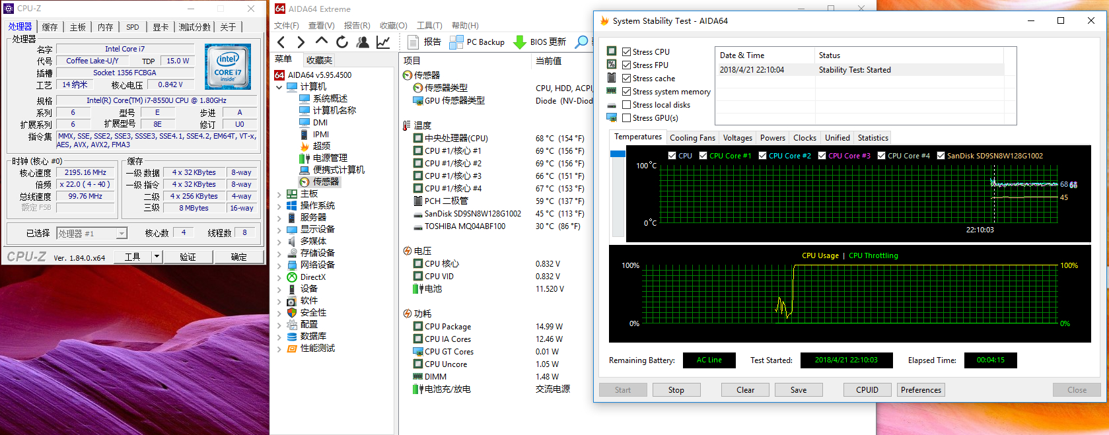Click Clear button in stability test

coord(745,390)
